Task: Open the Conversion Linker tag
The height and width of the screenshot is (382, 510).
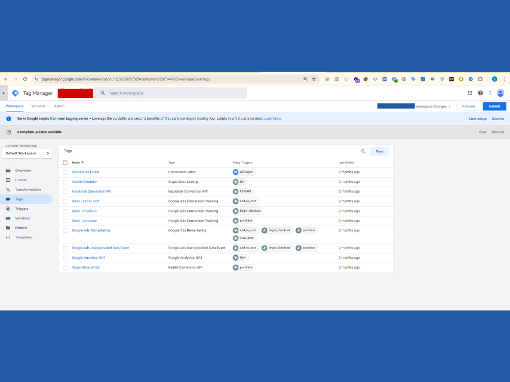Action: tap(86, 172)
